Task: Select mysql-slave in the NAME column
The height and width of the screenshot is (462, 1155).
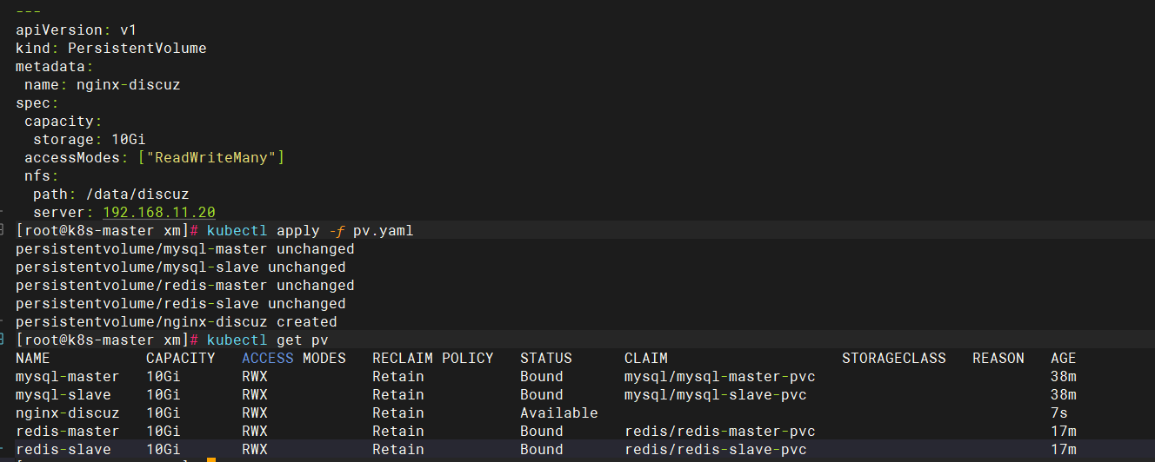Action: [x=63, y=394]
